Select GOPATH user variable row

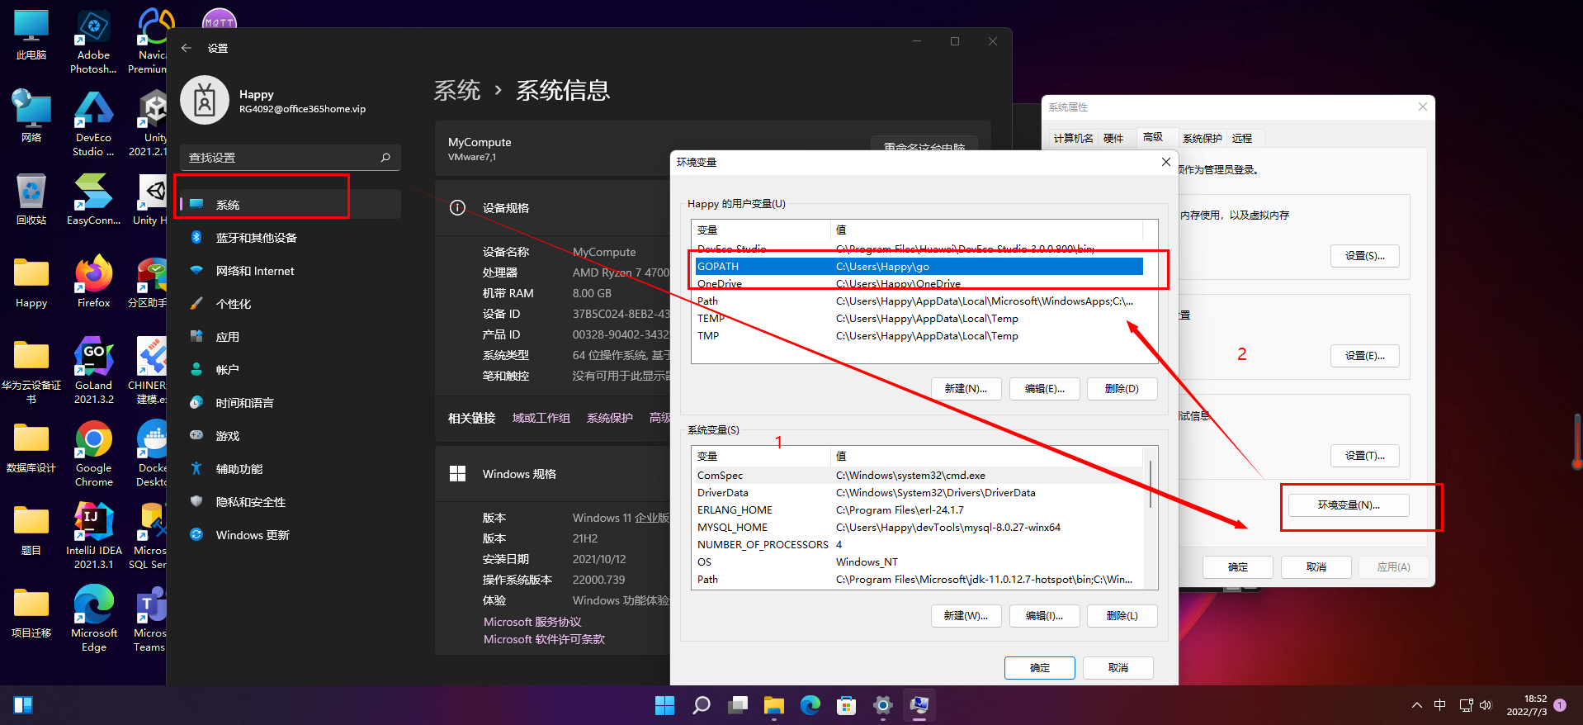(x=919, y=266)
